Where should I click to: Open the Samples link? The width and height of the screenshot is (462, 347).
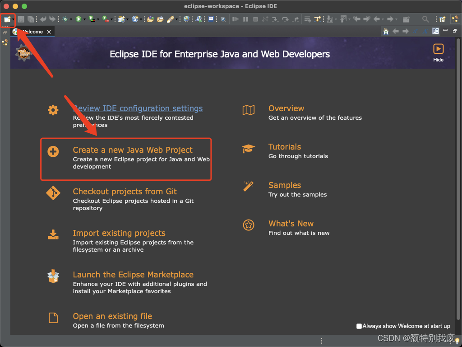[x=285, y=185]
